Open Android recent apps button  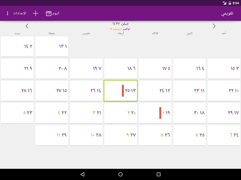pos(159,174)
